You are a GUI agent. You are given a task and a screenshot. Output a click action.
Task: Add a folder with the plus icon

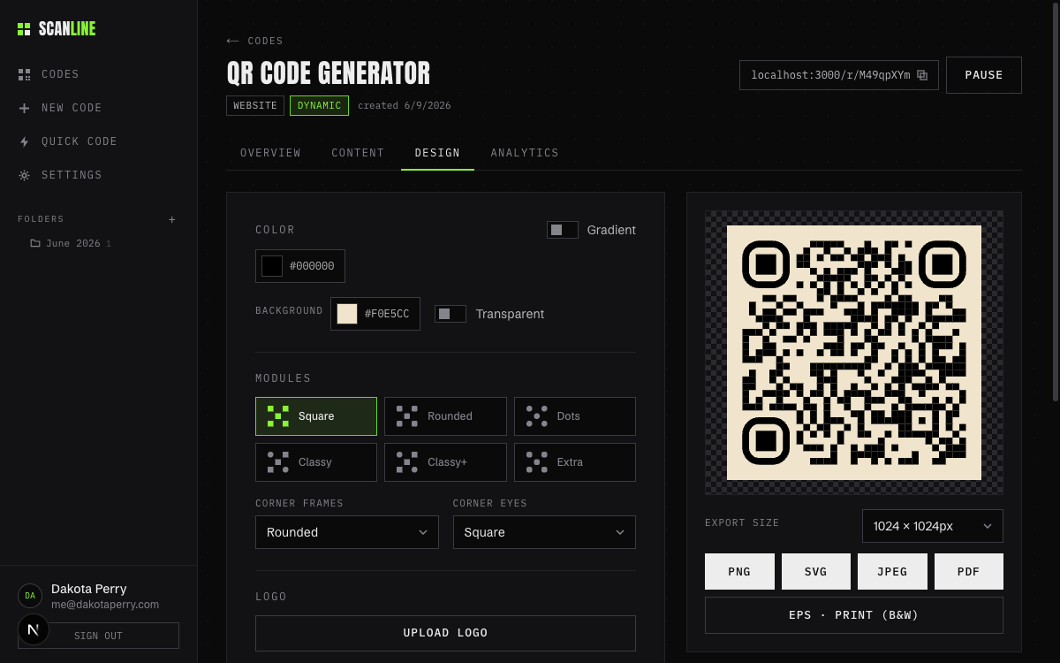click(172, 219)
